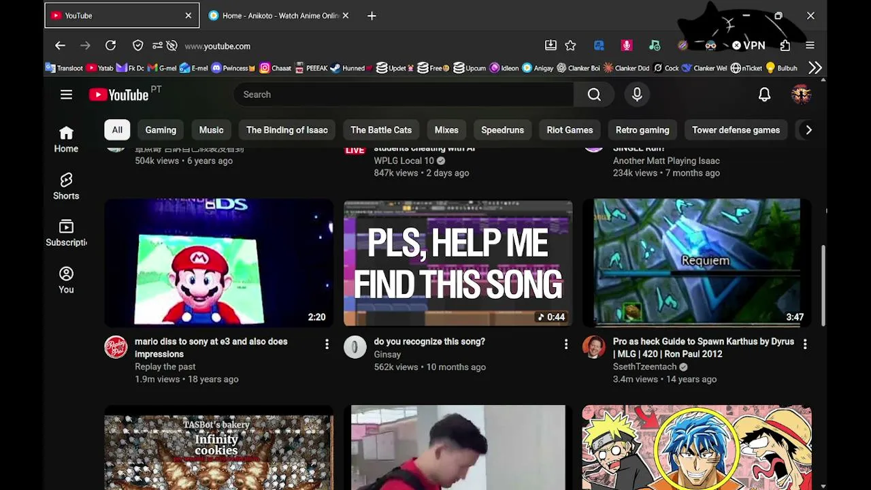Click the YouTube search field
Image resolution: width=871 pixels, height=490 pixels.
pos(404,95)
